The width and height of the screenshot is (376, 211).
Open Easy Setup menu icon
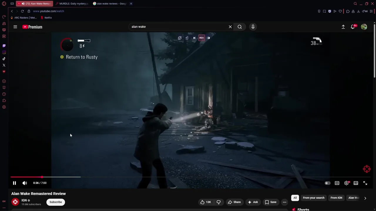(372, 11)
